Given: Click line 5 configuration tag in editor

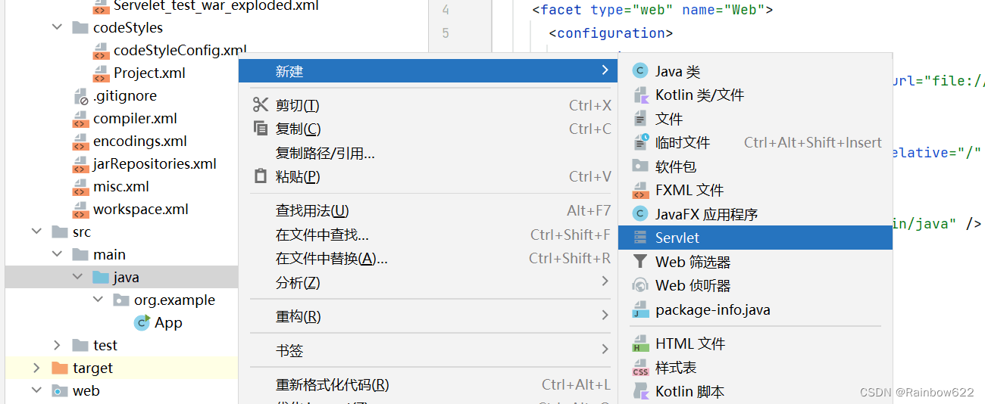Looking at the screenshot, I should point(611,33).
